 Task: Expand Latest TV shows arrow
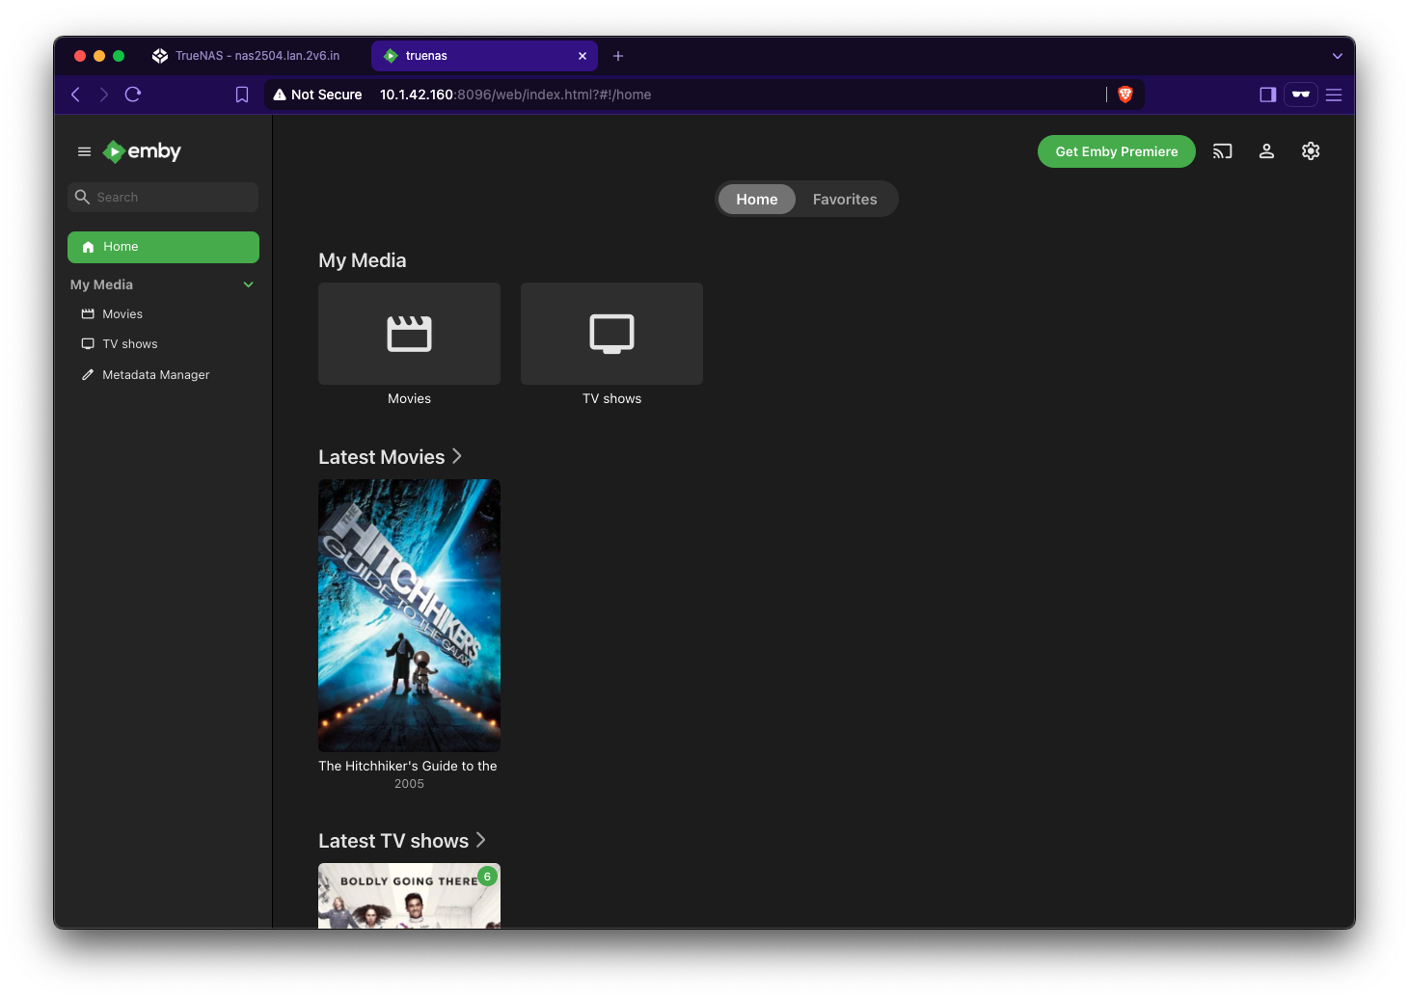click(x=480, y=840)
